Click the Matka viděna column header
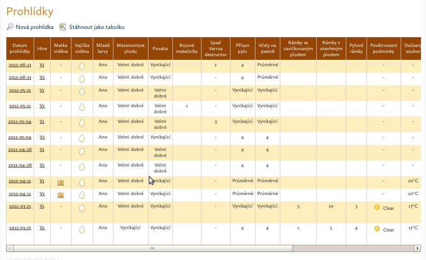426x260 pixels. [x=60, y=48]
